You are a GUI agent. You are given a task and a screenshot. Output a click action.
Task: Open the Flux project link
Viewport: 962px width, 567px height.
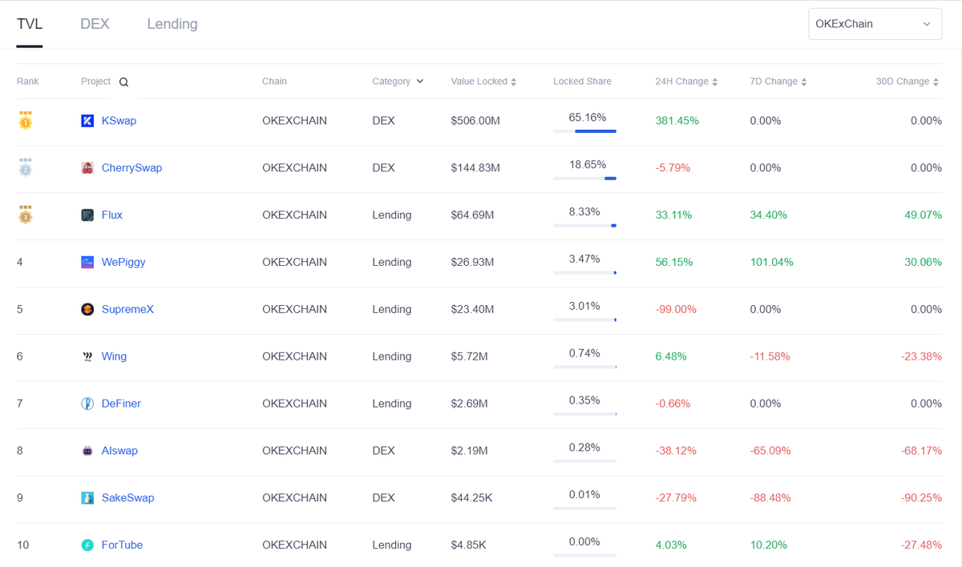tap(112, 215)
